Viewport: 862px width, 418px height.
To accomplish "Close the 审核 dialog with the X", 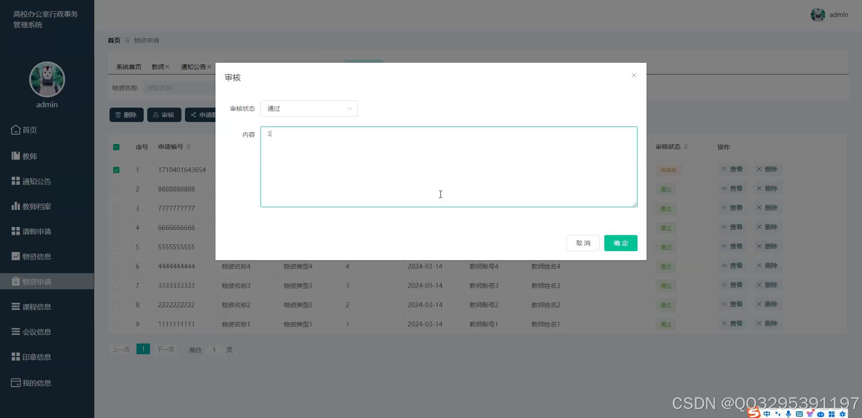I will (x=633, y=75).
